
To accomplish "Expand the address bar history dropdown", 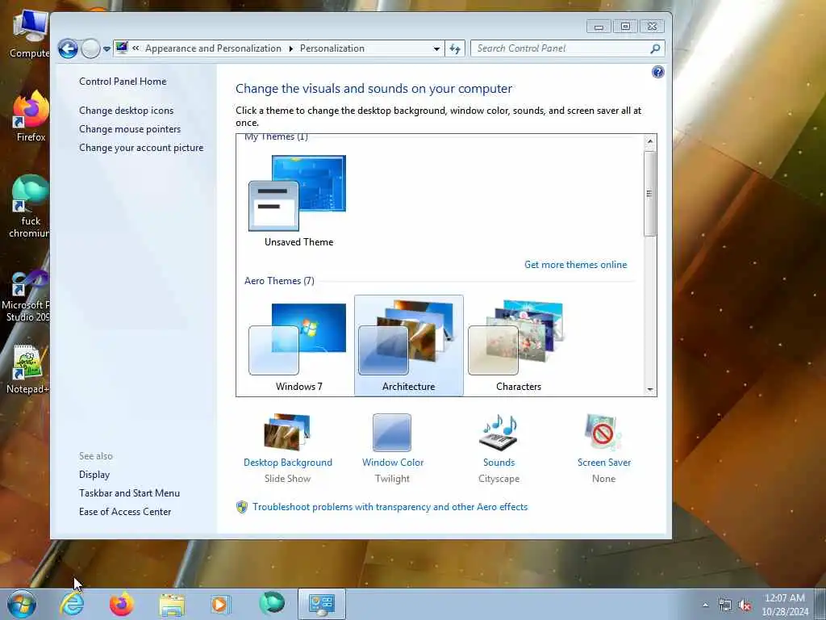I will tap(436, 48).
